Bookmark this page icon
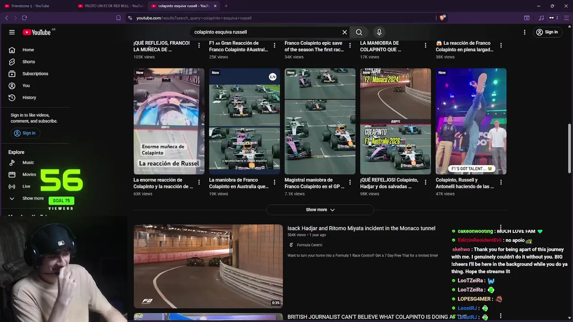 (118, 18)
